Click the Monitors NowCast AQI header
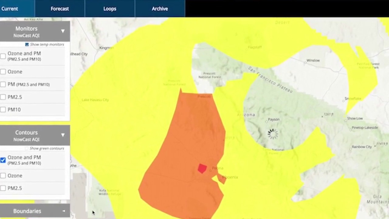This screenshot has width=389, height=219. click(x=35, y=31)
